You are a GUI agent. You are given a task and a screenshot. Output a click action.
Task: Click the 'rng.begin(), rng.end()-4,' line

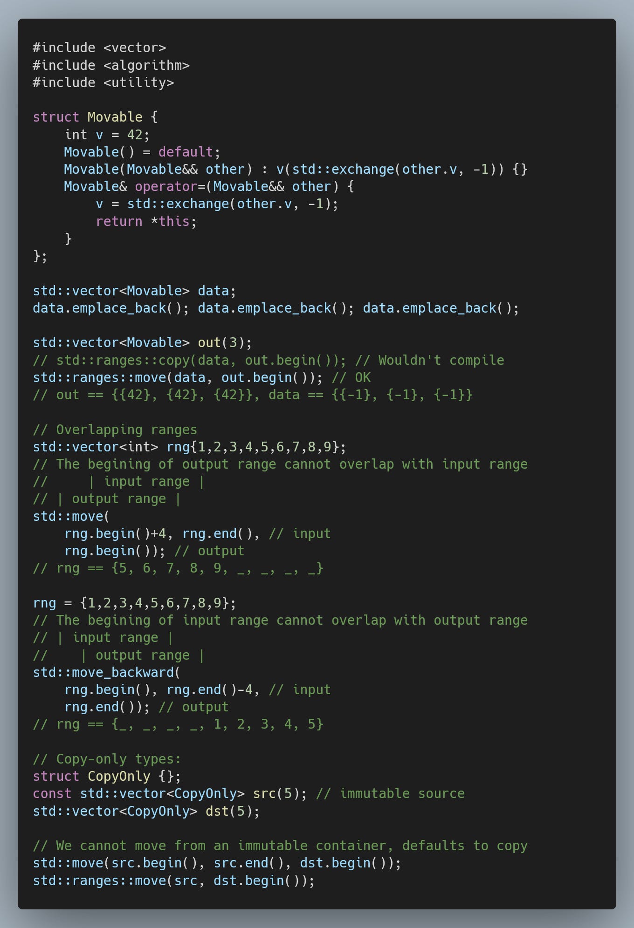[197, 689]
